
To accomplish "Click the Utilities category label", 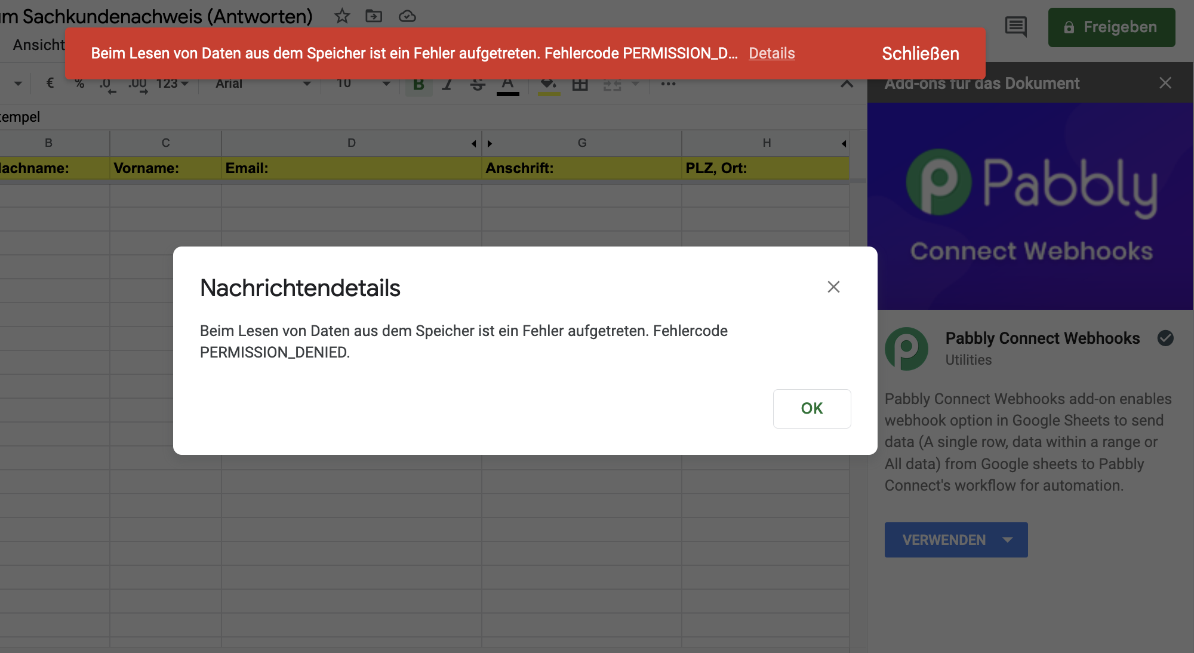I will (968, 360).
